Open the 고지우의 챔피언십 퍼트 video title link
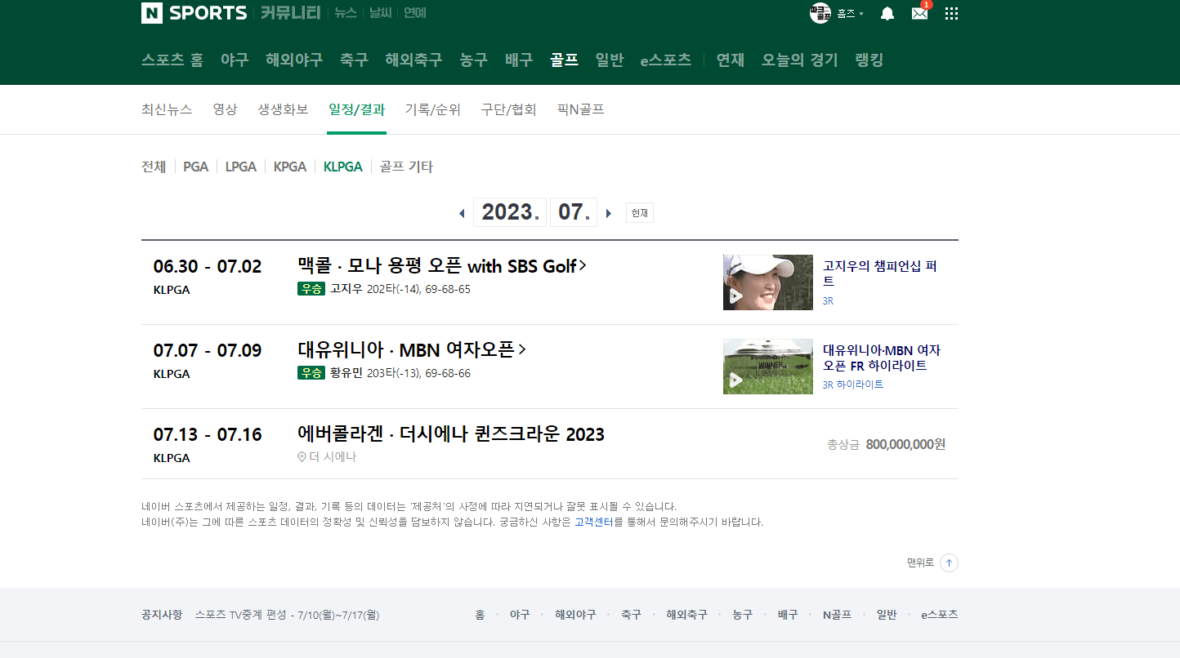Viewport: 1180px width, 658px height. [x=880, y=273]
